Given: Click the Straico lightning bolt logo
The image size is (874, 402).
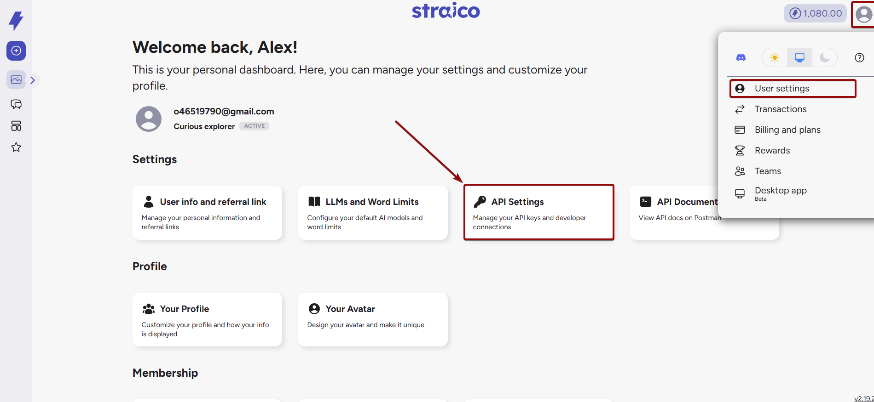Looking at the screenshot, I should click(x=16, y=21).
